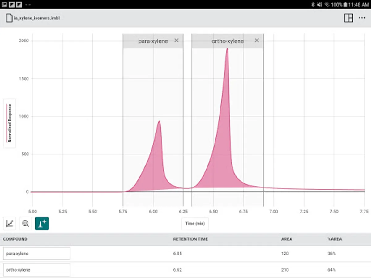Select the ortho-xylene peak label header
Screen dimensions: 371x278
tap(228, 41)
